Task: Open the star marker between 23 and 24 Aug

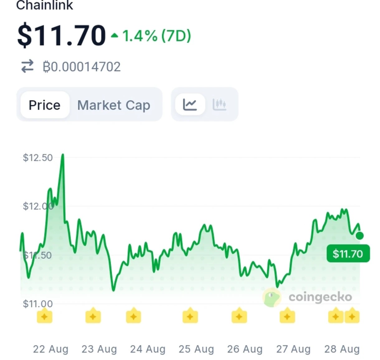Action: click(x=134, y=316)
